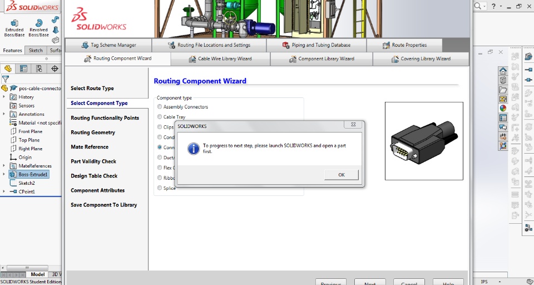The image size is (534, 285).
Task: Click the Tag Scheme Manager tab icon
Action: [85, 45]
